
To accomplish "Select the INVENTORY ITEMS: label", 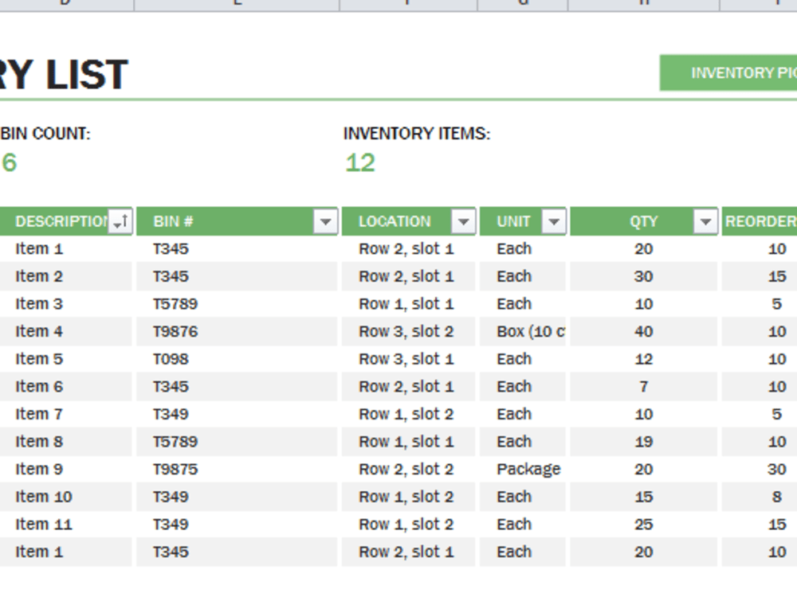I will [x=417, y=134].
